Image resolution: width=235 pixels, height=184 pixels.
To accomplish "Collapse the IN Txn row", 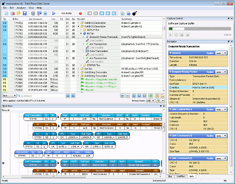I will (81, 34).
